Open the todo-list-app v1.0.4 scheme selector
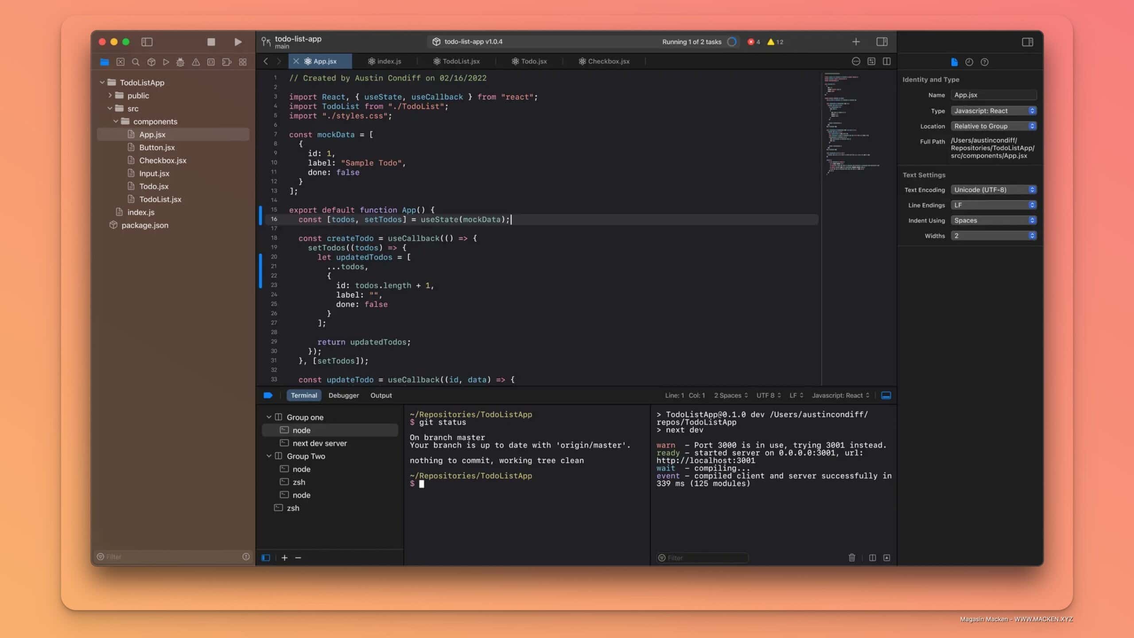This screenshot has height=638, width=1134. point(468,42)
